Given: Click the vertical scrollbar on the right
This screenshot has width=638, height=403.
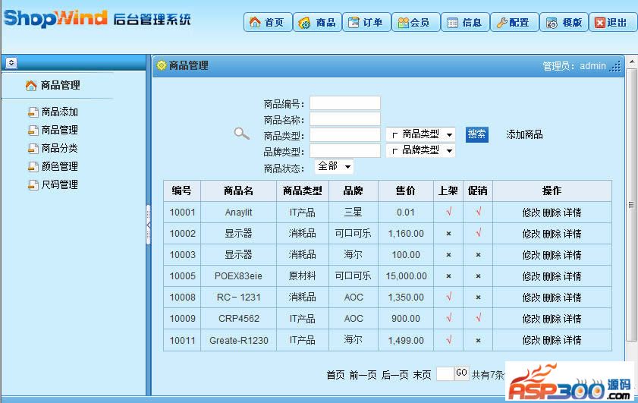Looking at the screenshot, I should [630, 205].
